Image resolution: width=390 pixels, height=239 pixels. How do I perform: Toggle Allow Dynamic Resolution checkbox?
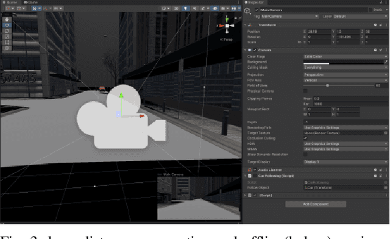coord(305,154)
